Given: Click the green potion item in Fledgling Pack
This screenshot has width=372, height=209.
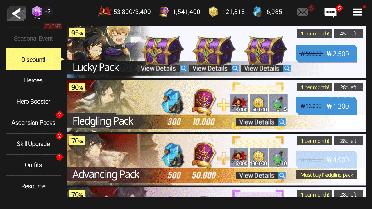Looking at the screenshot, I should pos(278,103).
